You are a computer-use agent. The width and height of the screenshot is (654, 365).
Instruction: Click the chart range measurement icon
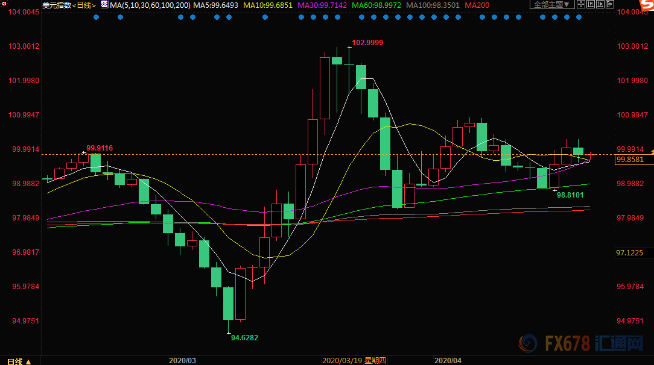pos(592,5)
